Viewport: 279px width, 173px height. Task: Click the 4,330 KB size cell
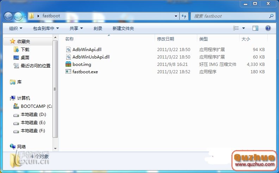256,64
